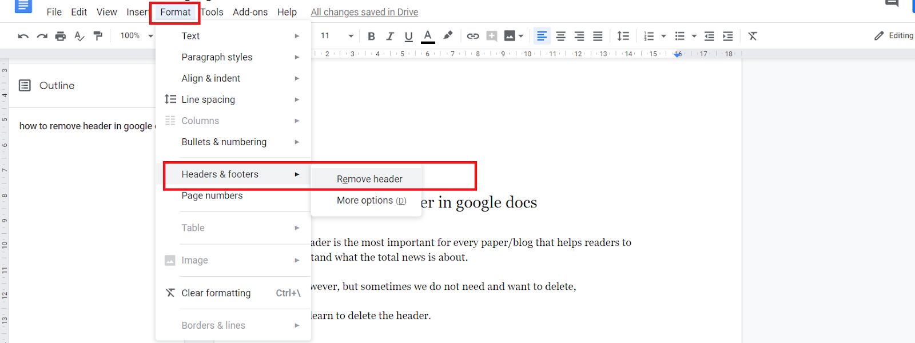Add a comment with plus icon
This screenshot has height=343, width=915.
point(491,36)
